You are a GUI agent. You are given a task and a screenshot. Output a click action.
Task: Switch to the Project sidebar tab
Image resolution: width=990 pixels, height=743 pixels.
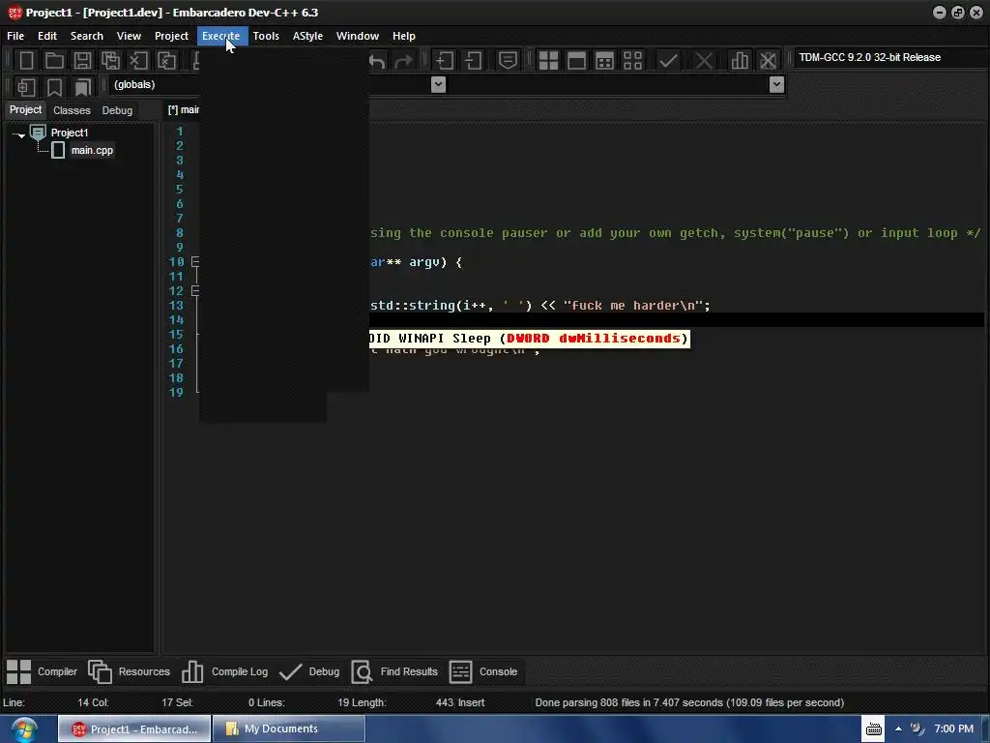(25, 110)
